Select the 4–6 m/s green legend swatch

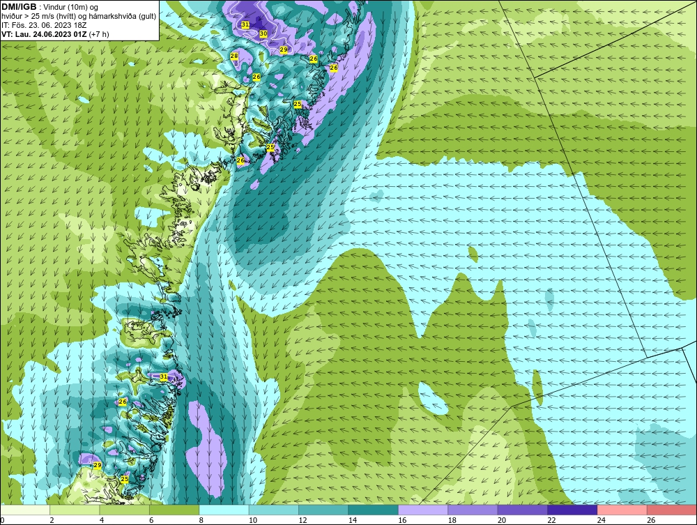coord(125,510)
